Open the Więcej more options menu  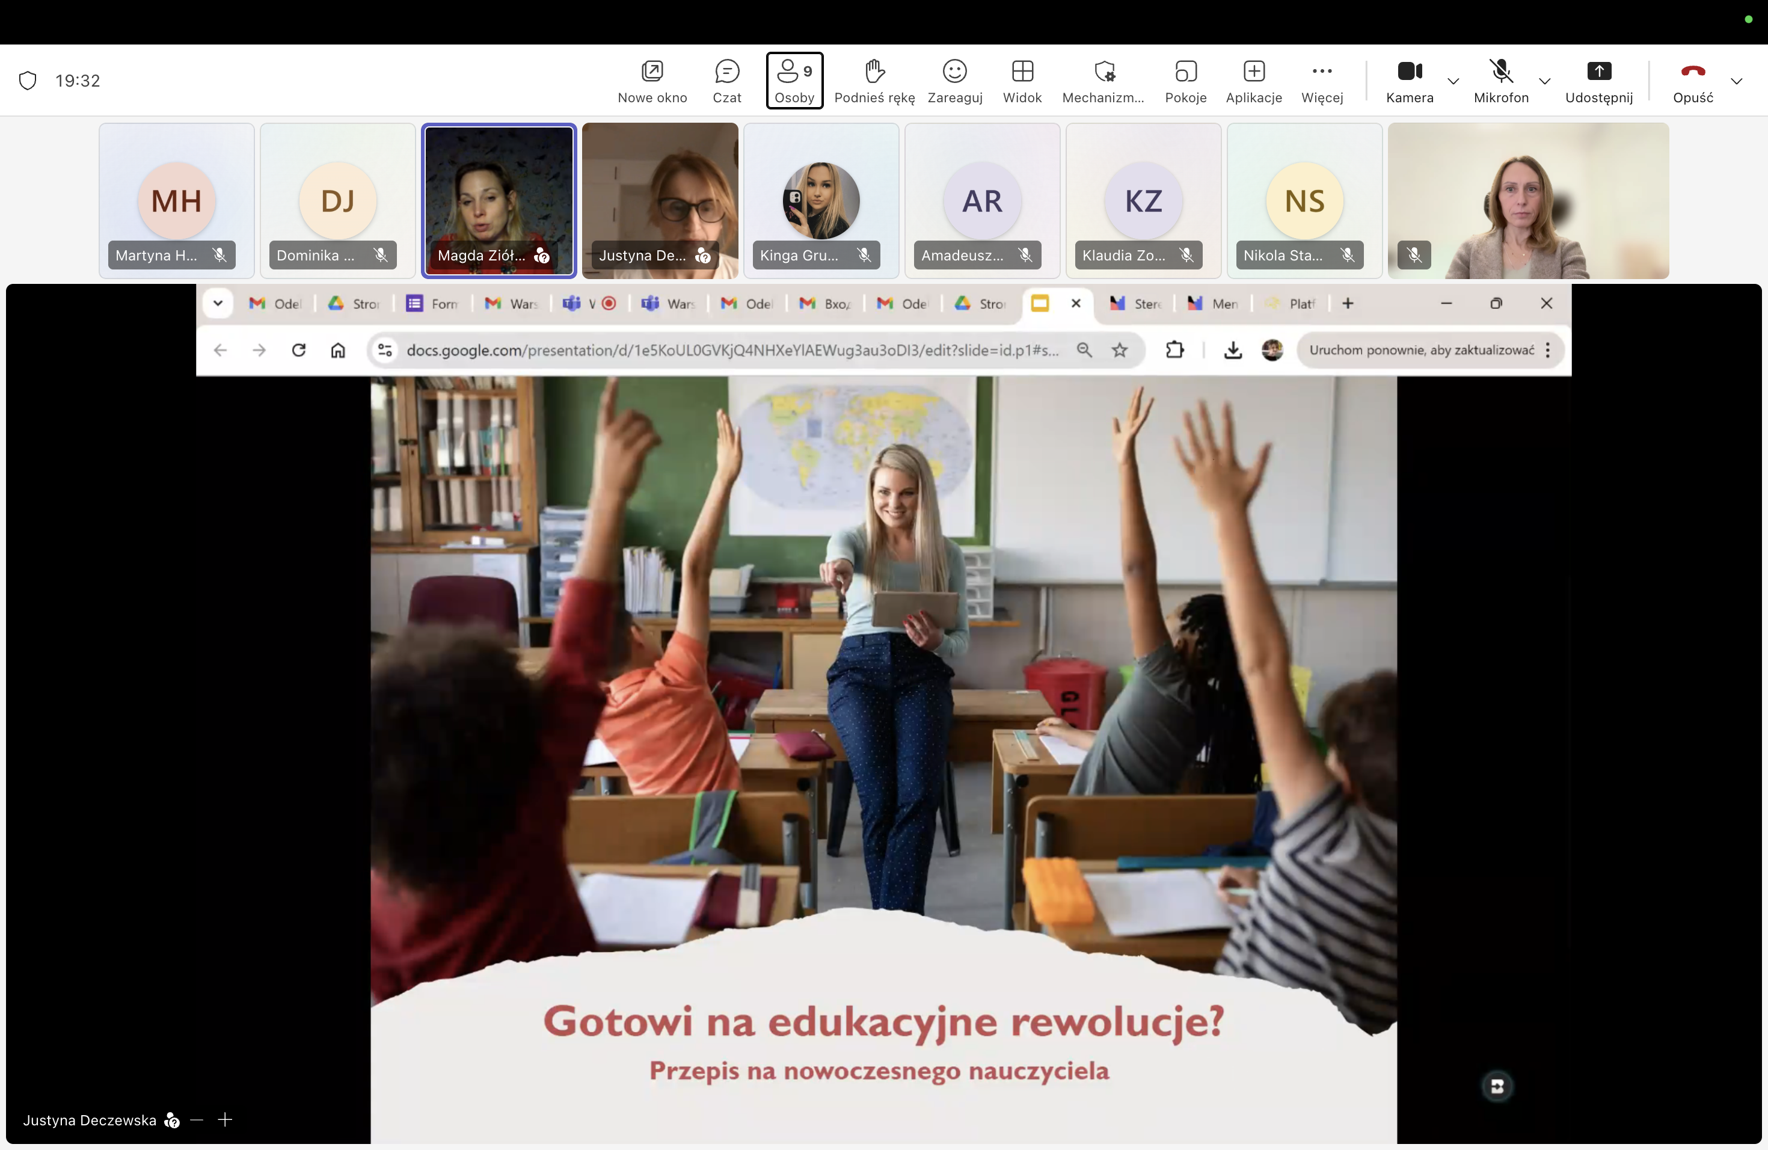pos(1322,80)
